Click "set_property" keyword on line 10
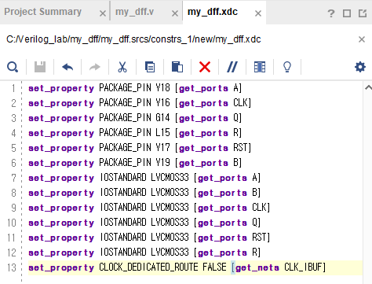Image resolution: width=372 pixels, height=284 pixels. click(61, 223)
